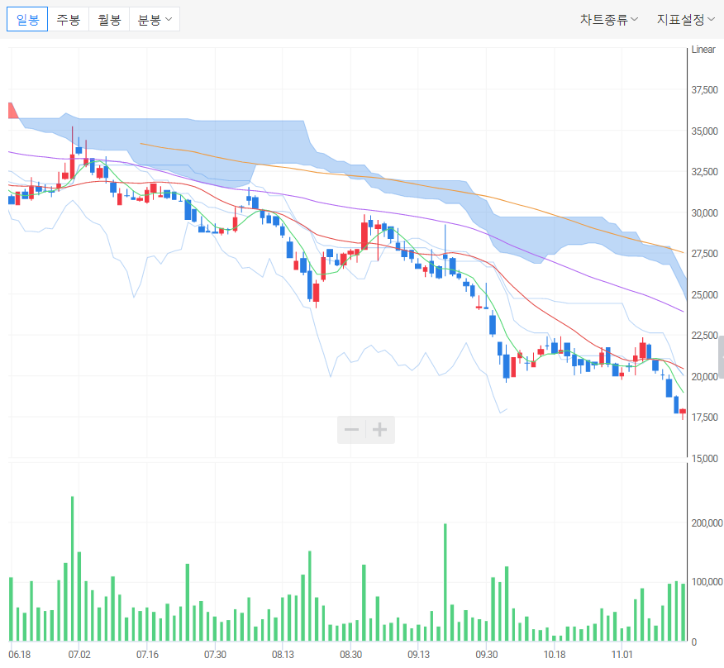Click the 09.13 date label on axis
Viewport: 724px width, 668px height.
(x=418, y=655)
